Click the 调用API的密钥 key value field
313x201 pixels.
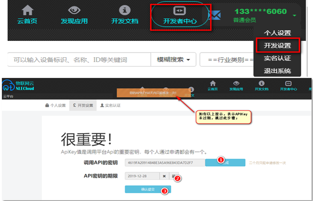coord(165,163)
